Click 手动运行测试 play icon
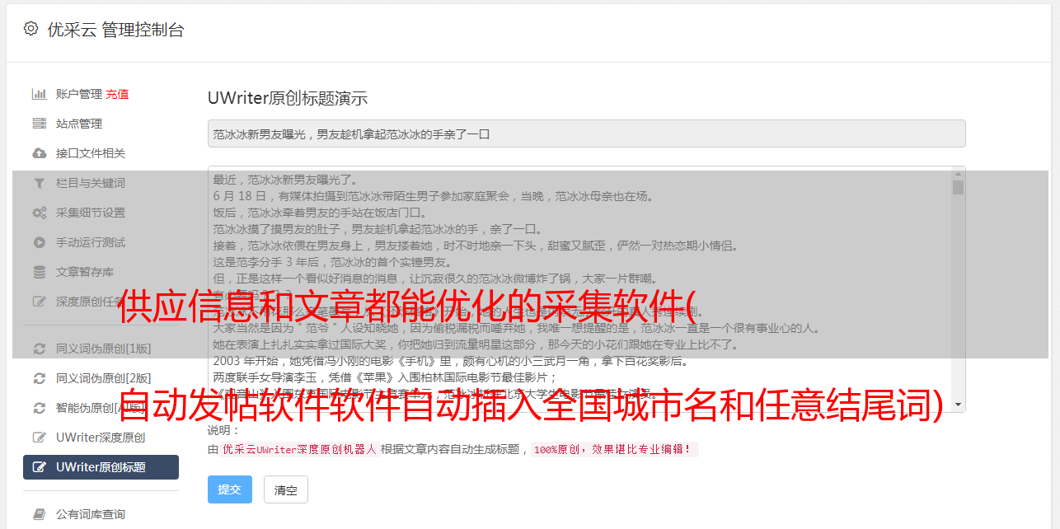Image resolution: width=1060 pixels, height=529 pixels. [39, 242]
